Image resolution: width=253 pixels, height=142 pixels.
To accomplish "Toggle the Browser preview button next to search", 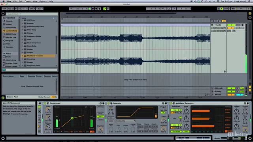I will (x=3, y=13).
